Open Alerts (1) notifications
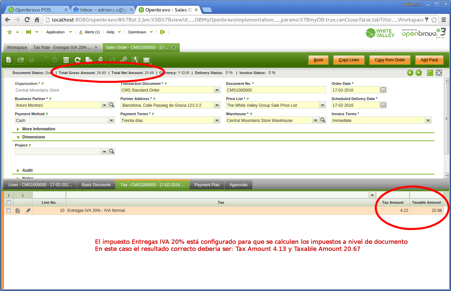Viewport: 451px width, 291px height. [x=89, y=32]
